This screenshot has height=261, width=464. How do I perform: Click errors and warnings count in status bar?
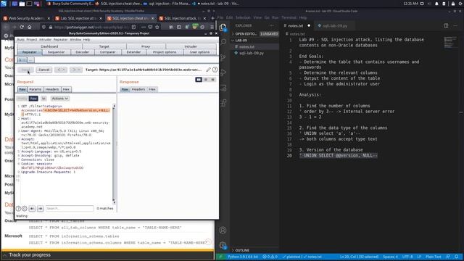tap(270, 257)
